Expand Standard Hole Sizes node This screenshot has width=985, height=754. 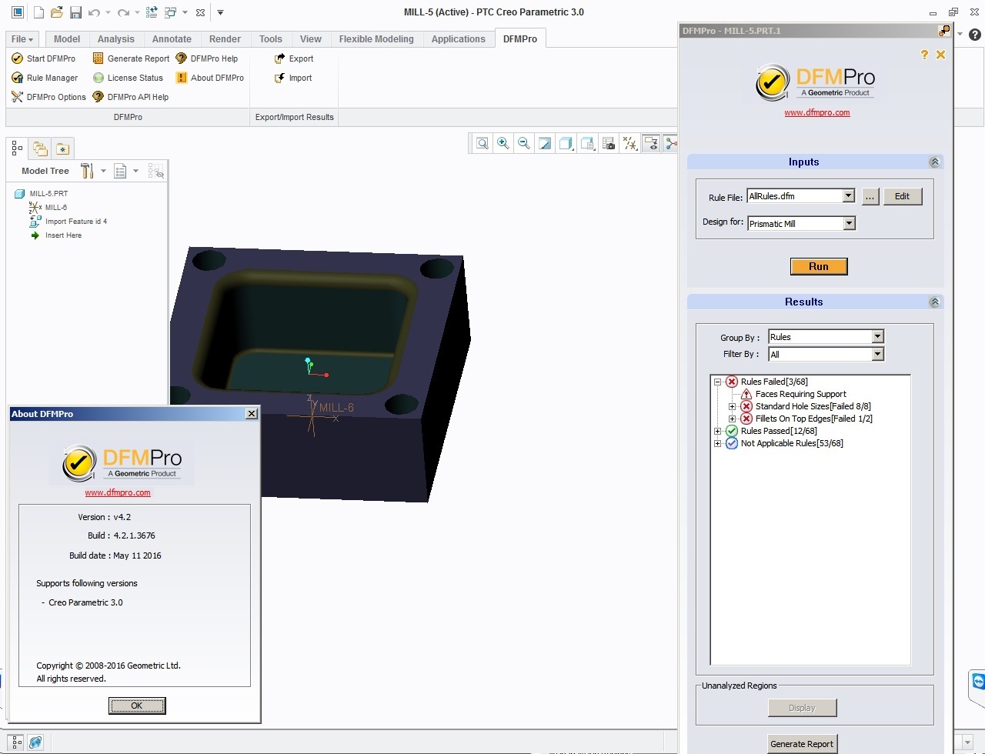(732, 406)
